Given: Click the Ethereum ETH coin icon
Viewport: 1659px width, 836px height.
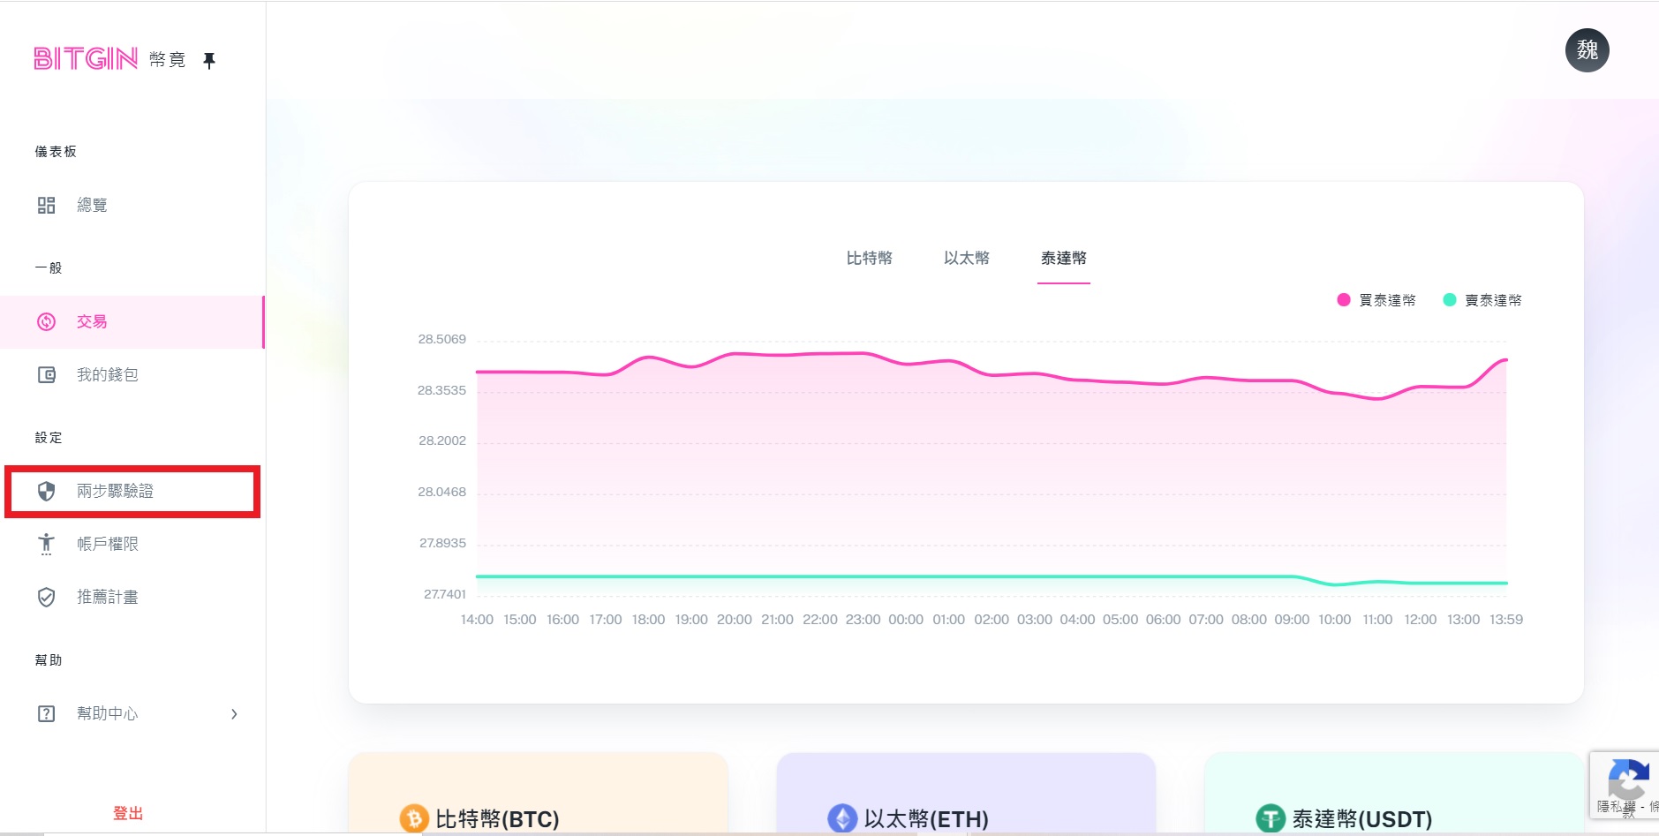Looking at the screenshot, I should (842, 818).
